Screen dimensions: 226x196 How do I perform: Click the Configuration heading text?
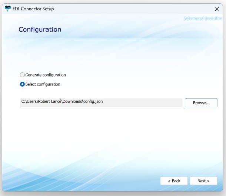coord(40,30)
